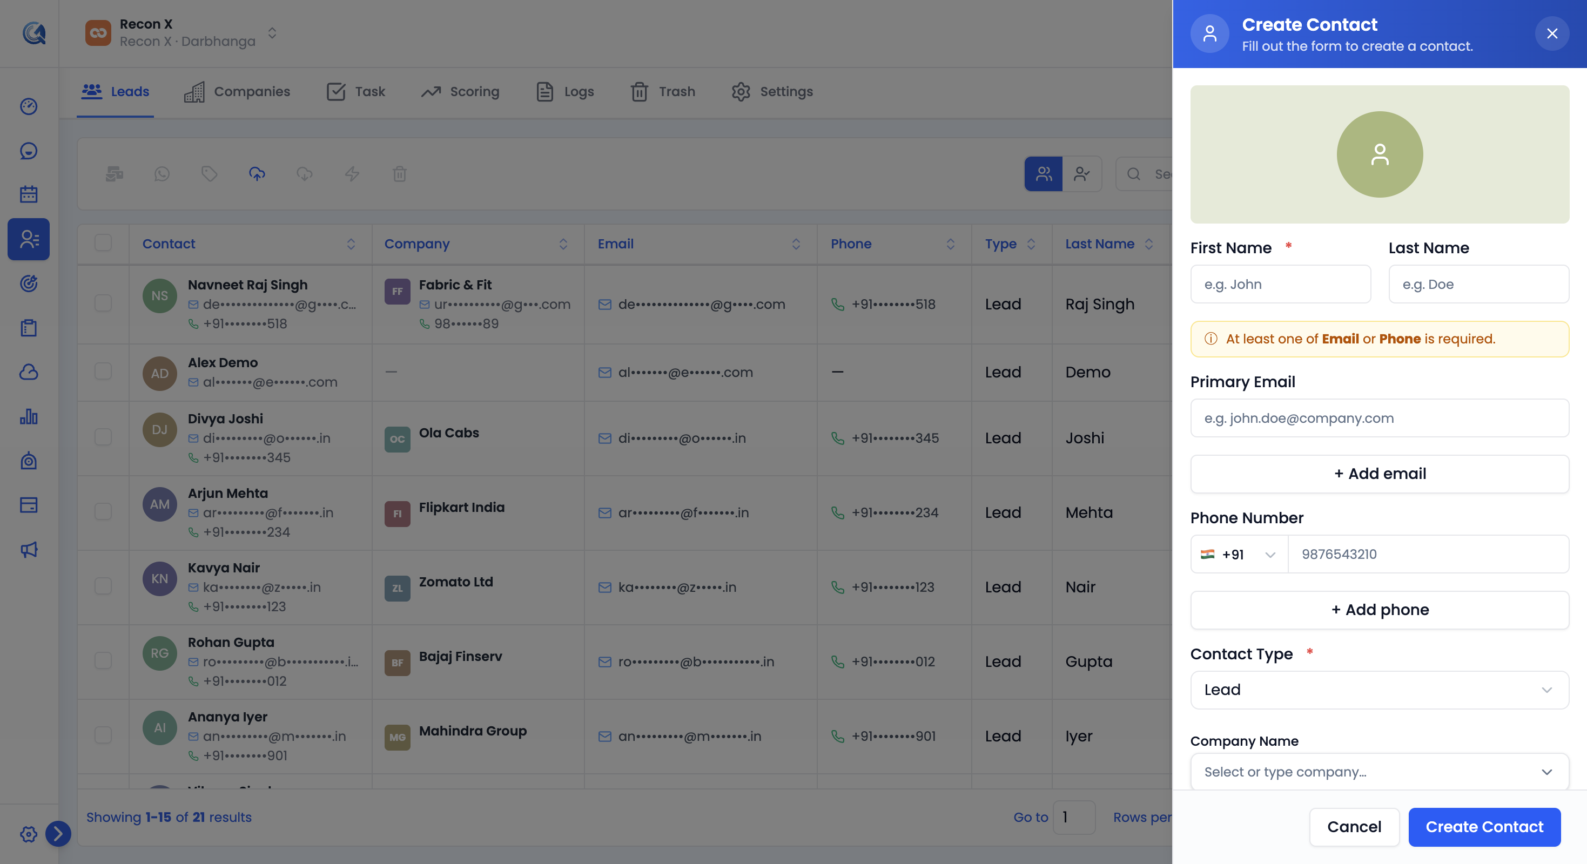The height and width of the screenshot is (864, 1587).
Task: Switch to the Trash tab
Action: coord(663,92)
